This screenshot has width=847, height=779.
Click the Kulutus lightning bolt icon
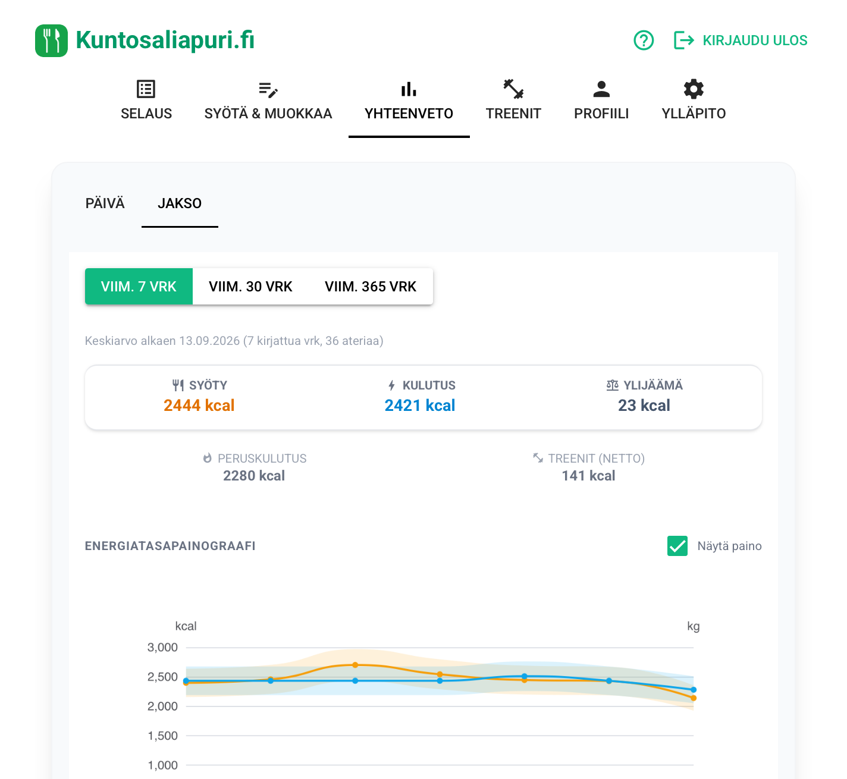coord(391,385)
